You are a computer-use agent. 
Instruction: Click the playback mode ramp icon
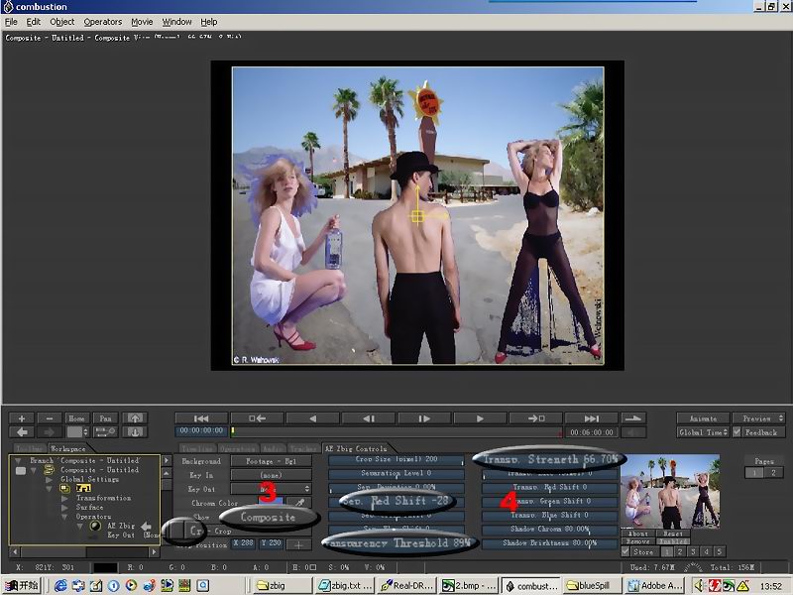(x=633, y=418)
